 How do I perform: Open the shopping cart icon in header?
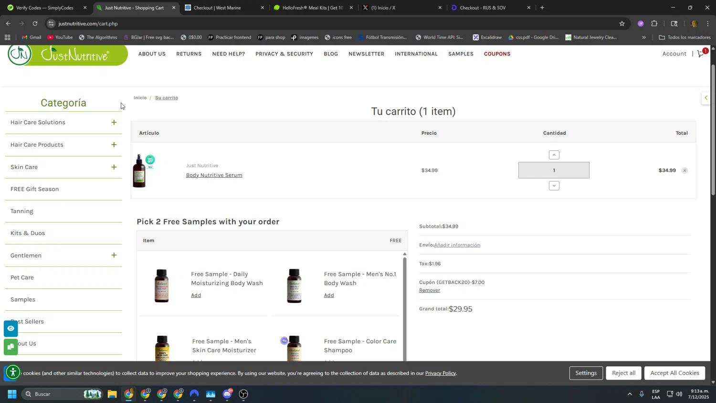[x=701, y=53]
